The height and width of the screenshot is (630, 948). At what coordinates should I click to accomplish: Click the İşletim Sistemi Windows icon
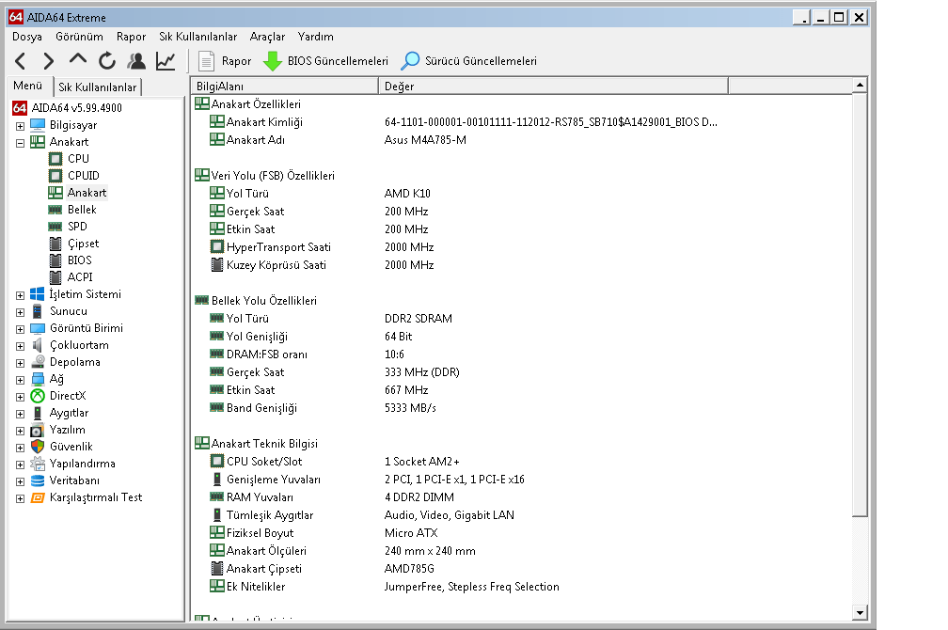point(38,293)
